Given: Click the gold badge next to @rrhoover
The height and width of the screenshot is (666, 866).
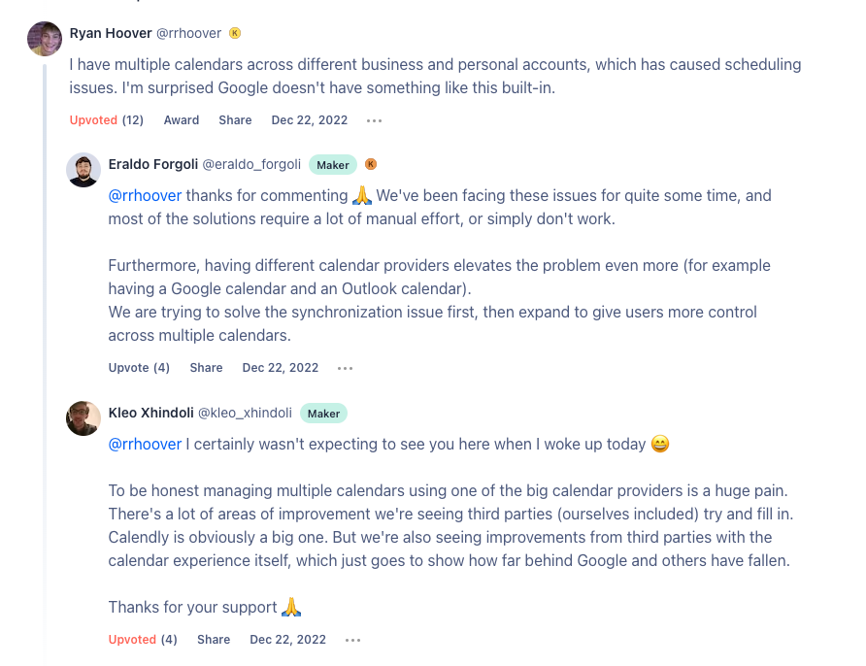Looking at the screenshot, I should (x=235, y=33).
